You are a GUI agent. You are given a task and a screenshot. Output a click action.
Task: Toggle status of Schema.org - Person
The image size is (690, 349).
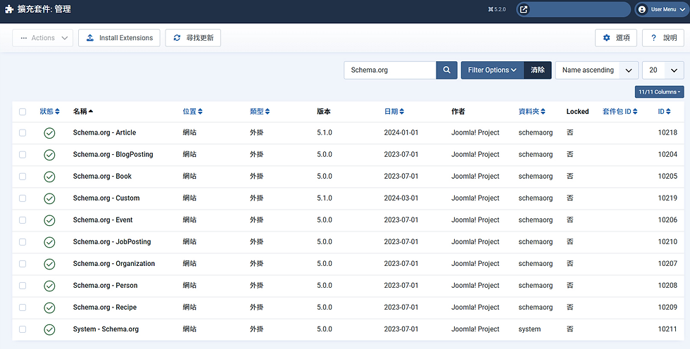pyautogui.click(x=50, y=286)
